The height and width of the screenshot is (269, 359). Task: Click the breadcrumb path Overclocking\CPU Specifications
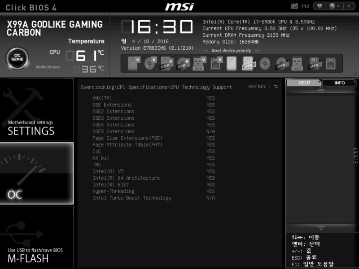[156, 87]
